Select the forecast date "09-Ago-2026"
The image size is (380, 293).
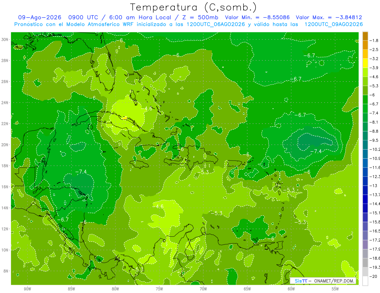click(x=39, y=18)
